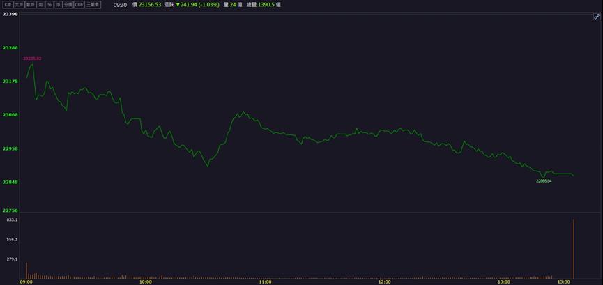603x285 pixels.
Task: Switch to the K線 chart view
Action: click(8, 5)
